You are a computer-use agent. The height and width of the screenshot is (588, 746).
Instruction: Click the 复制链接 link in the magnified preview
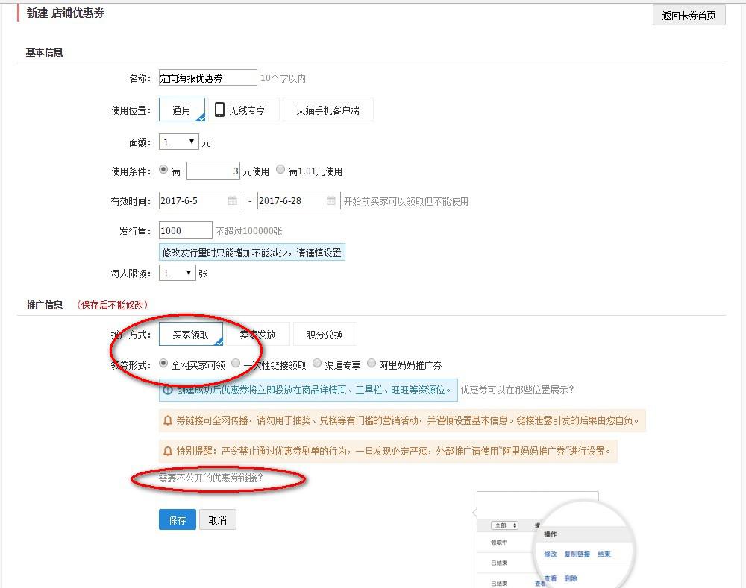(x=577, y=554)
